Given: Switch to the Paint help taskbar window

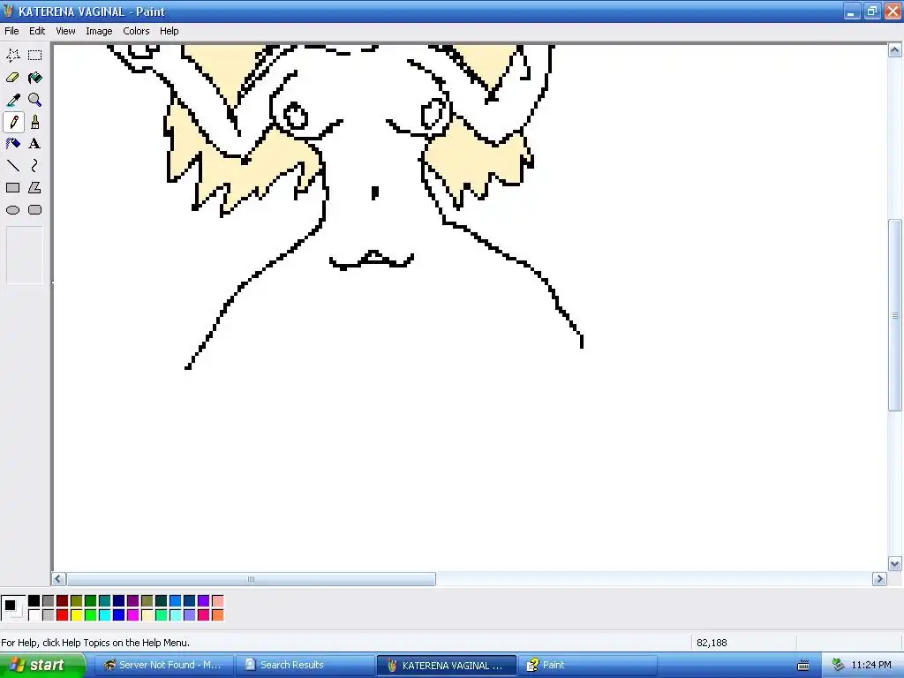Looking at the screenshot, I should click(587, 665).
